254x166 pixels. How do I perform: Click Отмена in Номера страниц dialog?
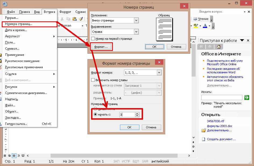click(x=176, y=47)
